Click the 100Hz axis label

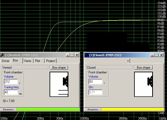[x=85, y=118]
